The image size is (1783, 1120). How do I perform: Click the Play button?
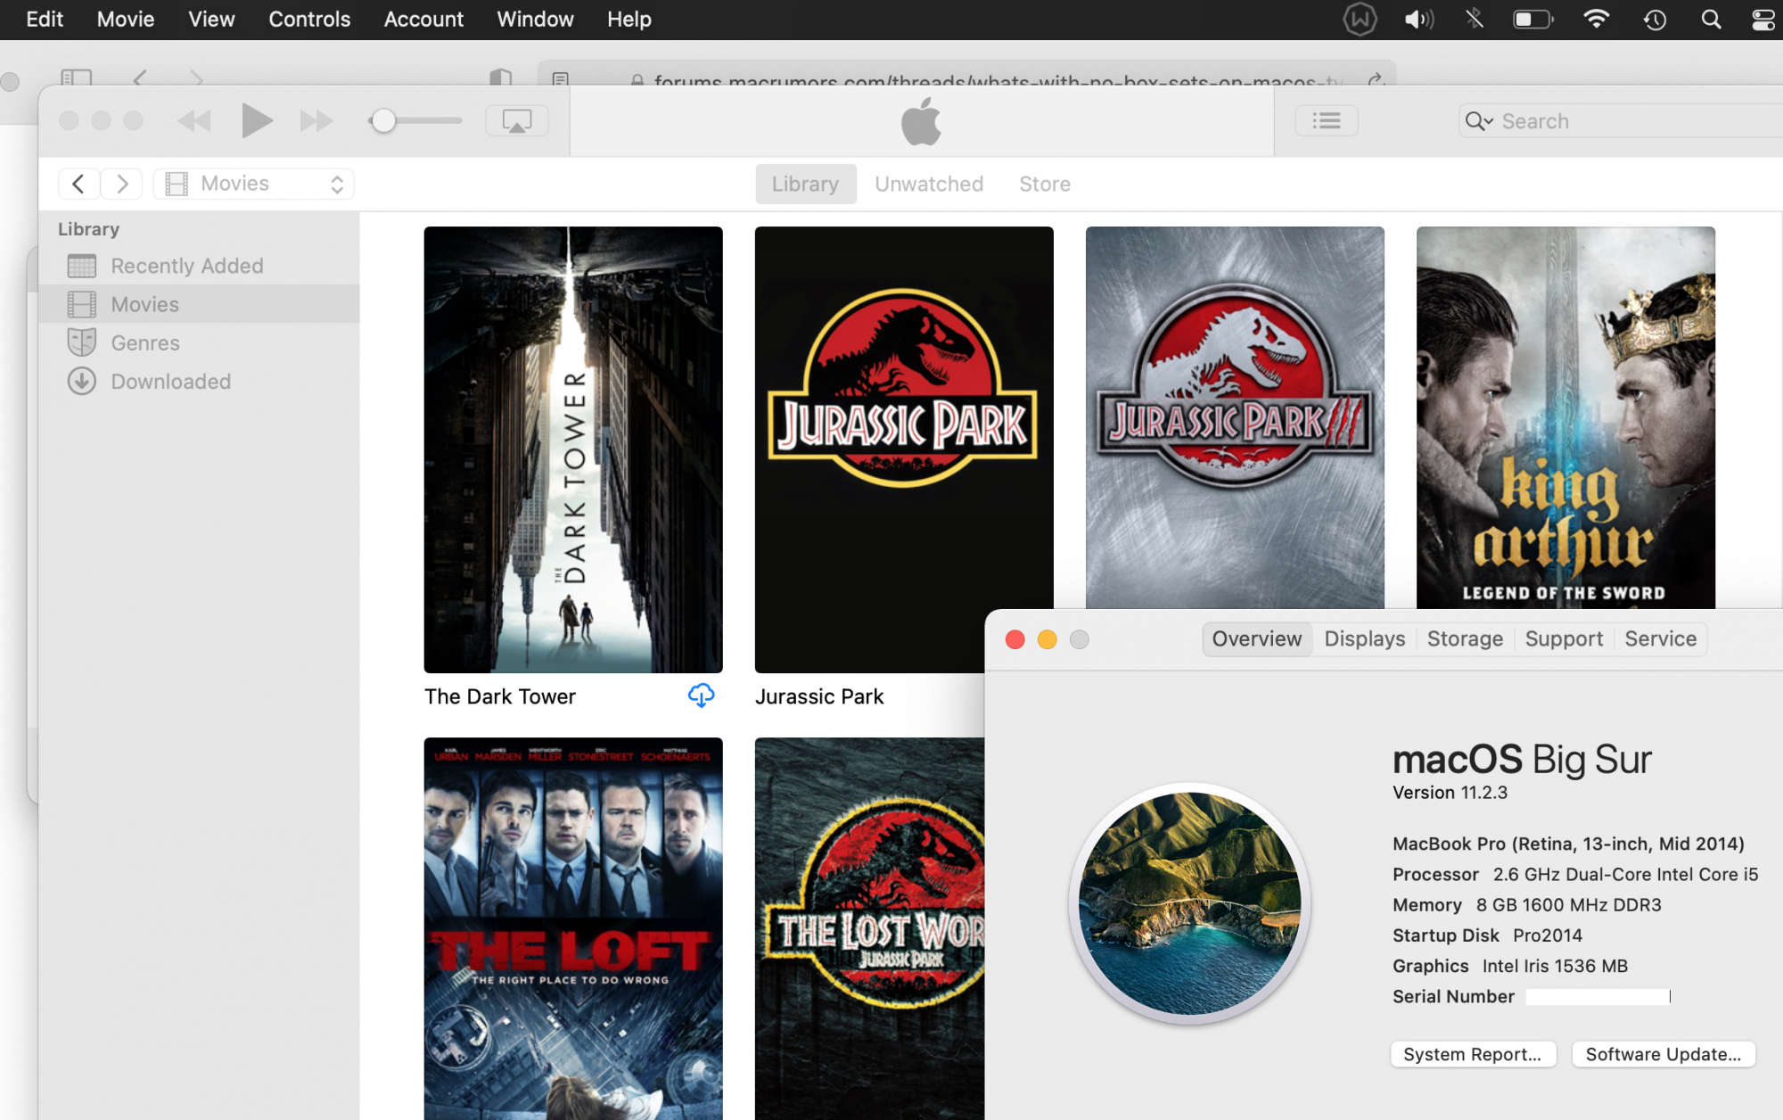[x=256, y=120]
